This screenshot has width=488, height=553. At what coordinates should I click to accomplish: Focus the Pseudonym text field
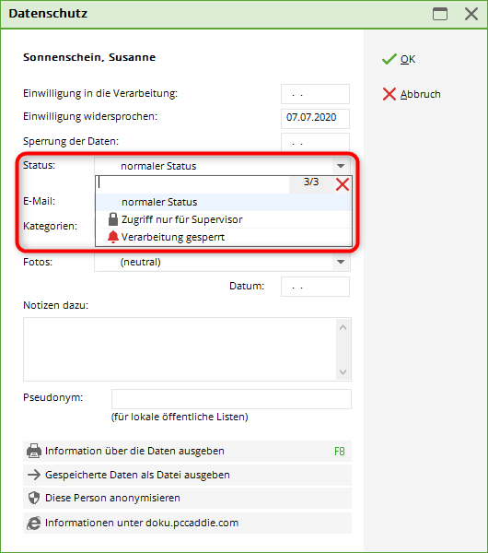click(231, 399)
